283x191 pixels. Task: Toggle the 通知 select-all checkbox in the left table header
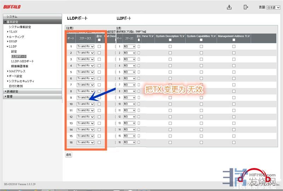pyautogui.click(x=99, y=40)
